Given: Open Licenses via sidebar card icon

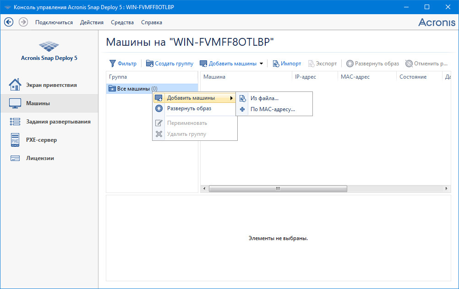Looking at the screenshot, I should (15, 158).
